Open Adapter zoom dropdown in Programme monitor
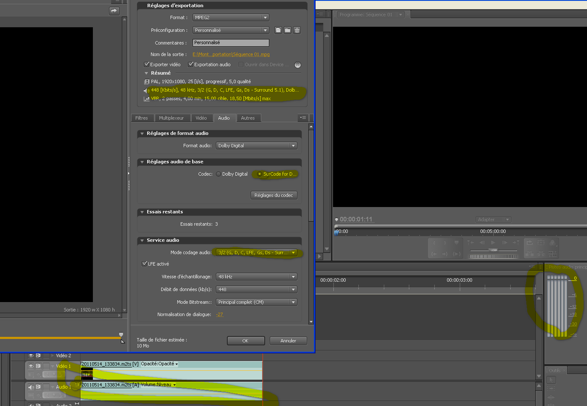 [x=493, y=219]
